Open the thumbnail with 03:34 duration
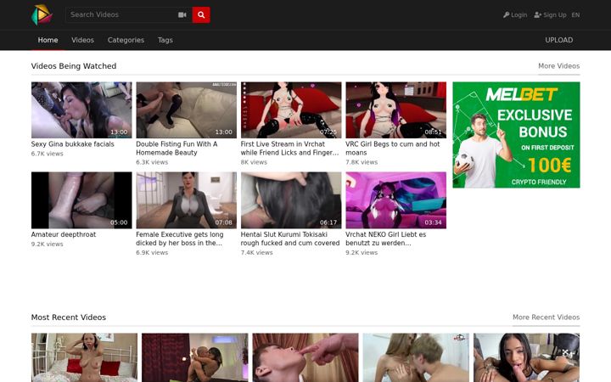Screen dimensions: 611x382 [x=396, y=200]
